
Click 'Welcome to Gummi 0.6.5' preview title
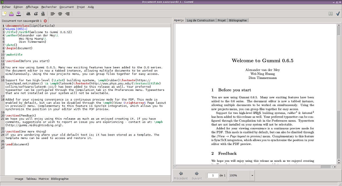point(262,60)
